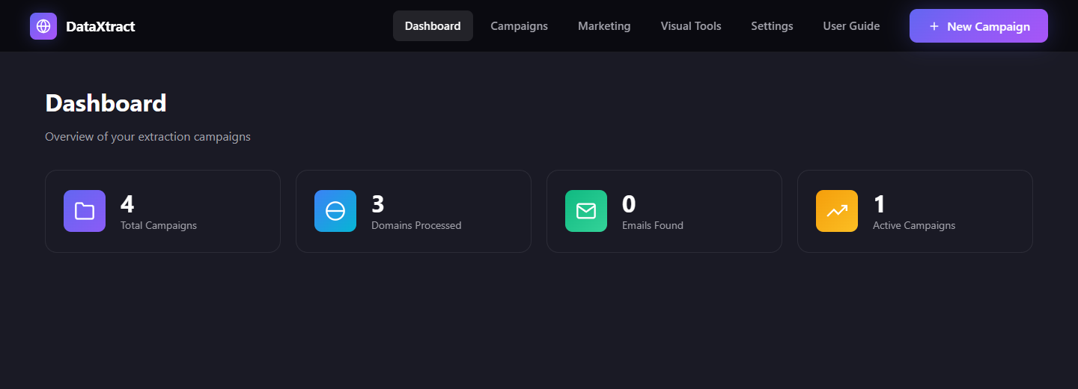Click the green envelope Emails Found icon

(586, 211)
